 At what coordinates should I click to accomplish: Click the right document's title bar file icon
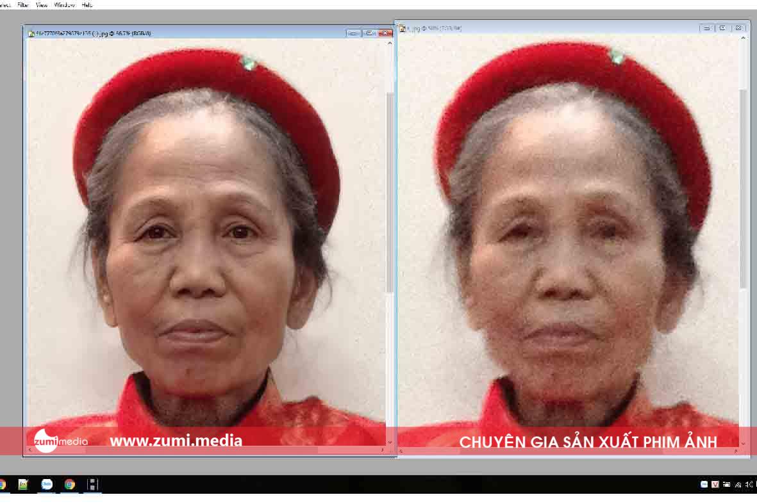coord(402,29)
